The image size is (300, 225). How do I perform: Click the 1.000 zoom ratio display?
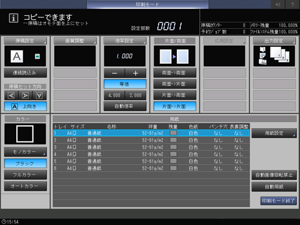(125, 56)
